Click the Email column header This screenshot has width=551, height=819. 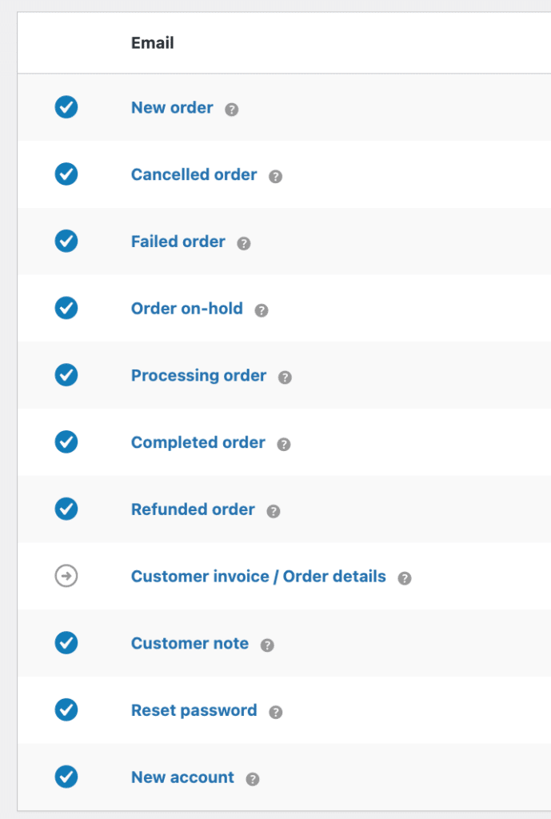[x=153, y=43]
